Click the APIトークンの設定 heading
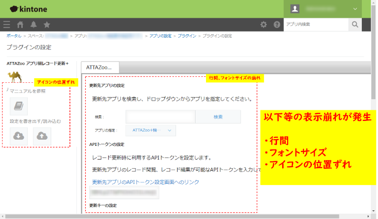378x219 pixels. [107, 144]
